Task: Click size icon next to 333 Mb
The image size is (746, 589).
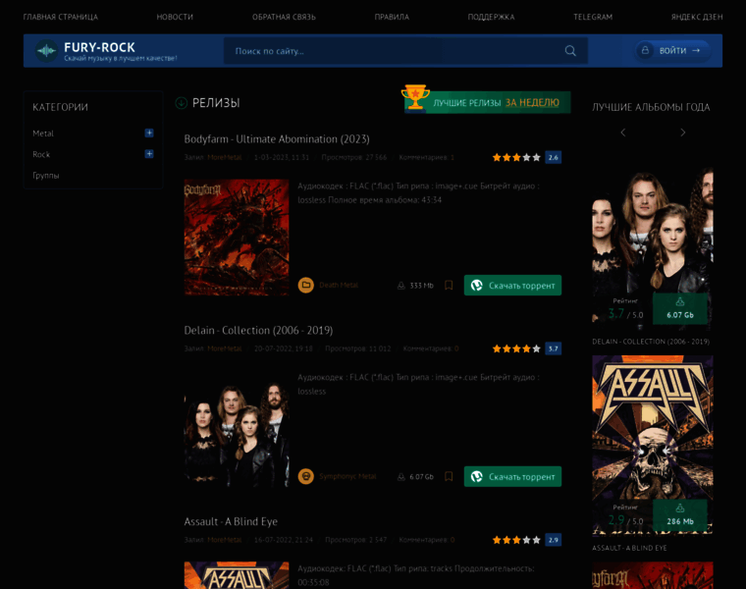Action: click(x=401, y=286)
